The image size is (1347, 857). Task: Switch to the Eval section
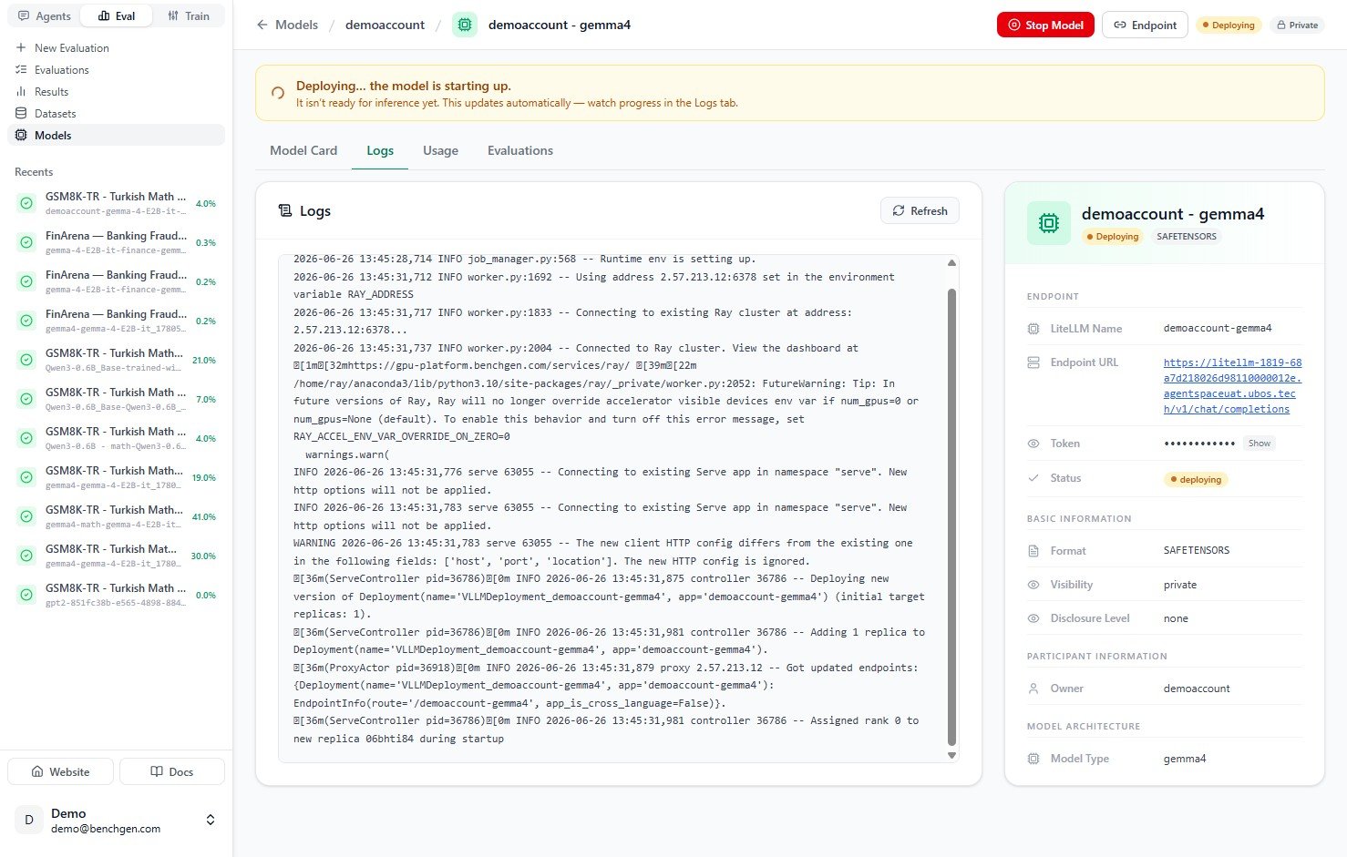point(117,15)
